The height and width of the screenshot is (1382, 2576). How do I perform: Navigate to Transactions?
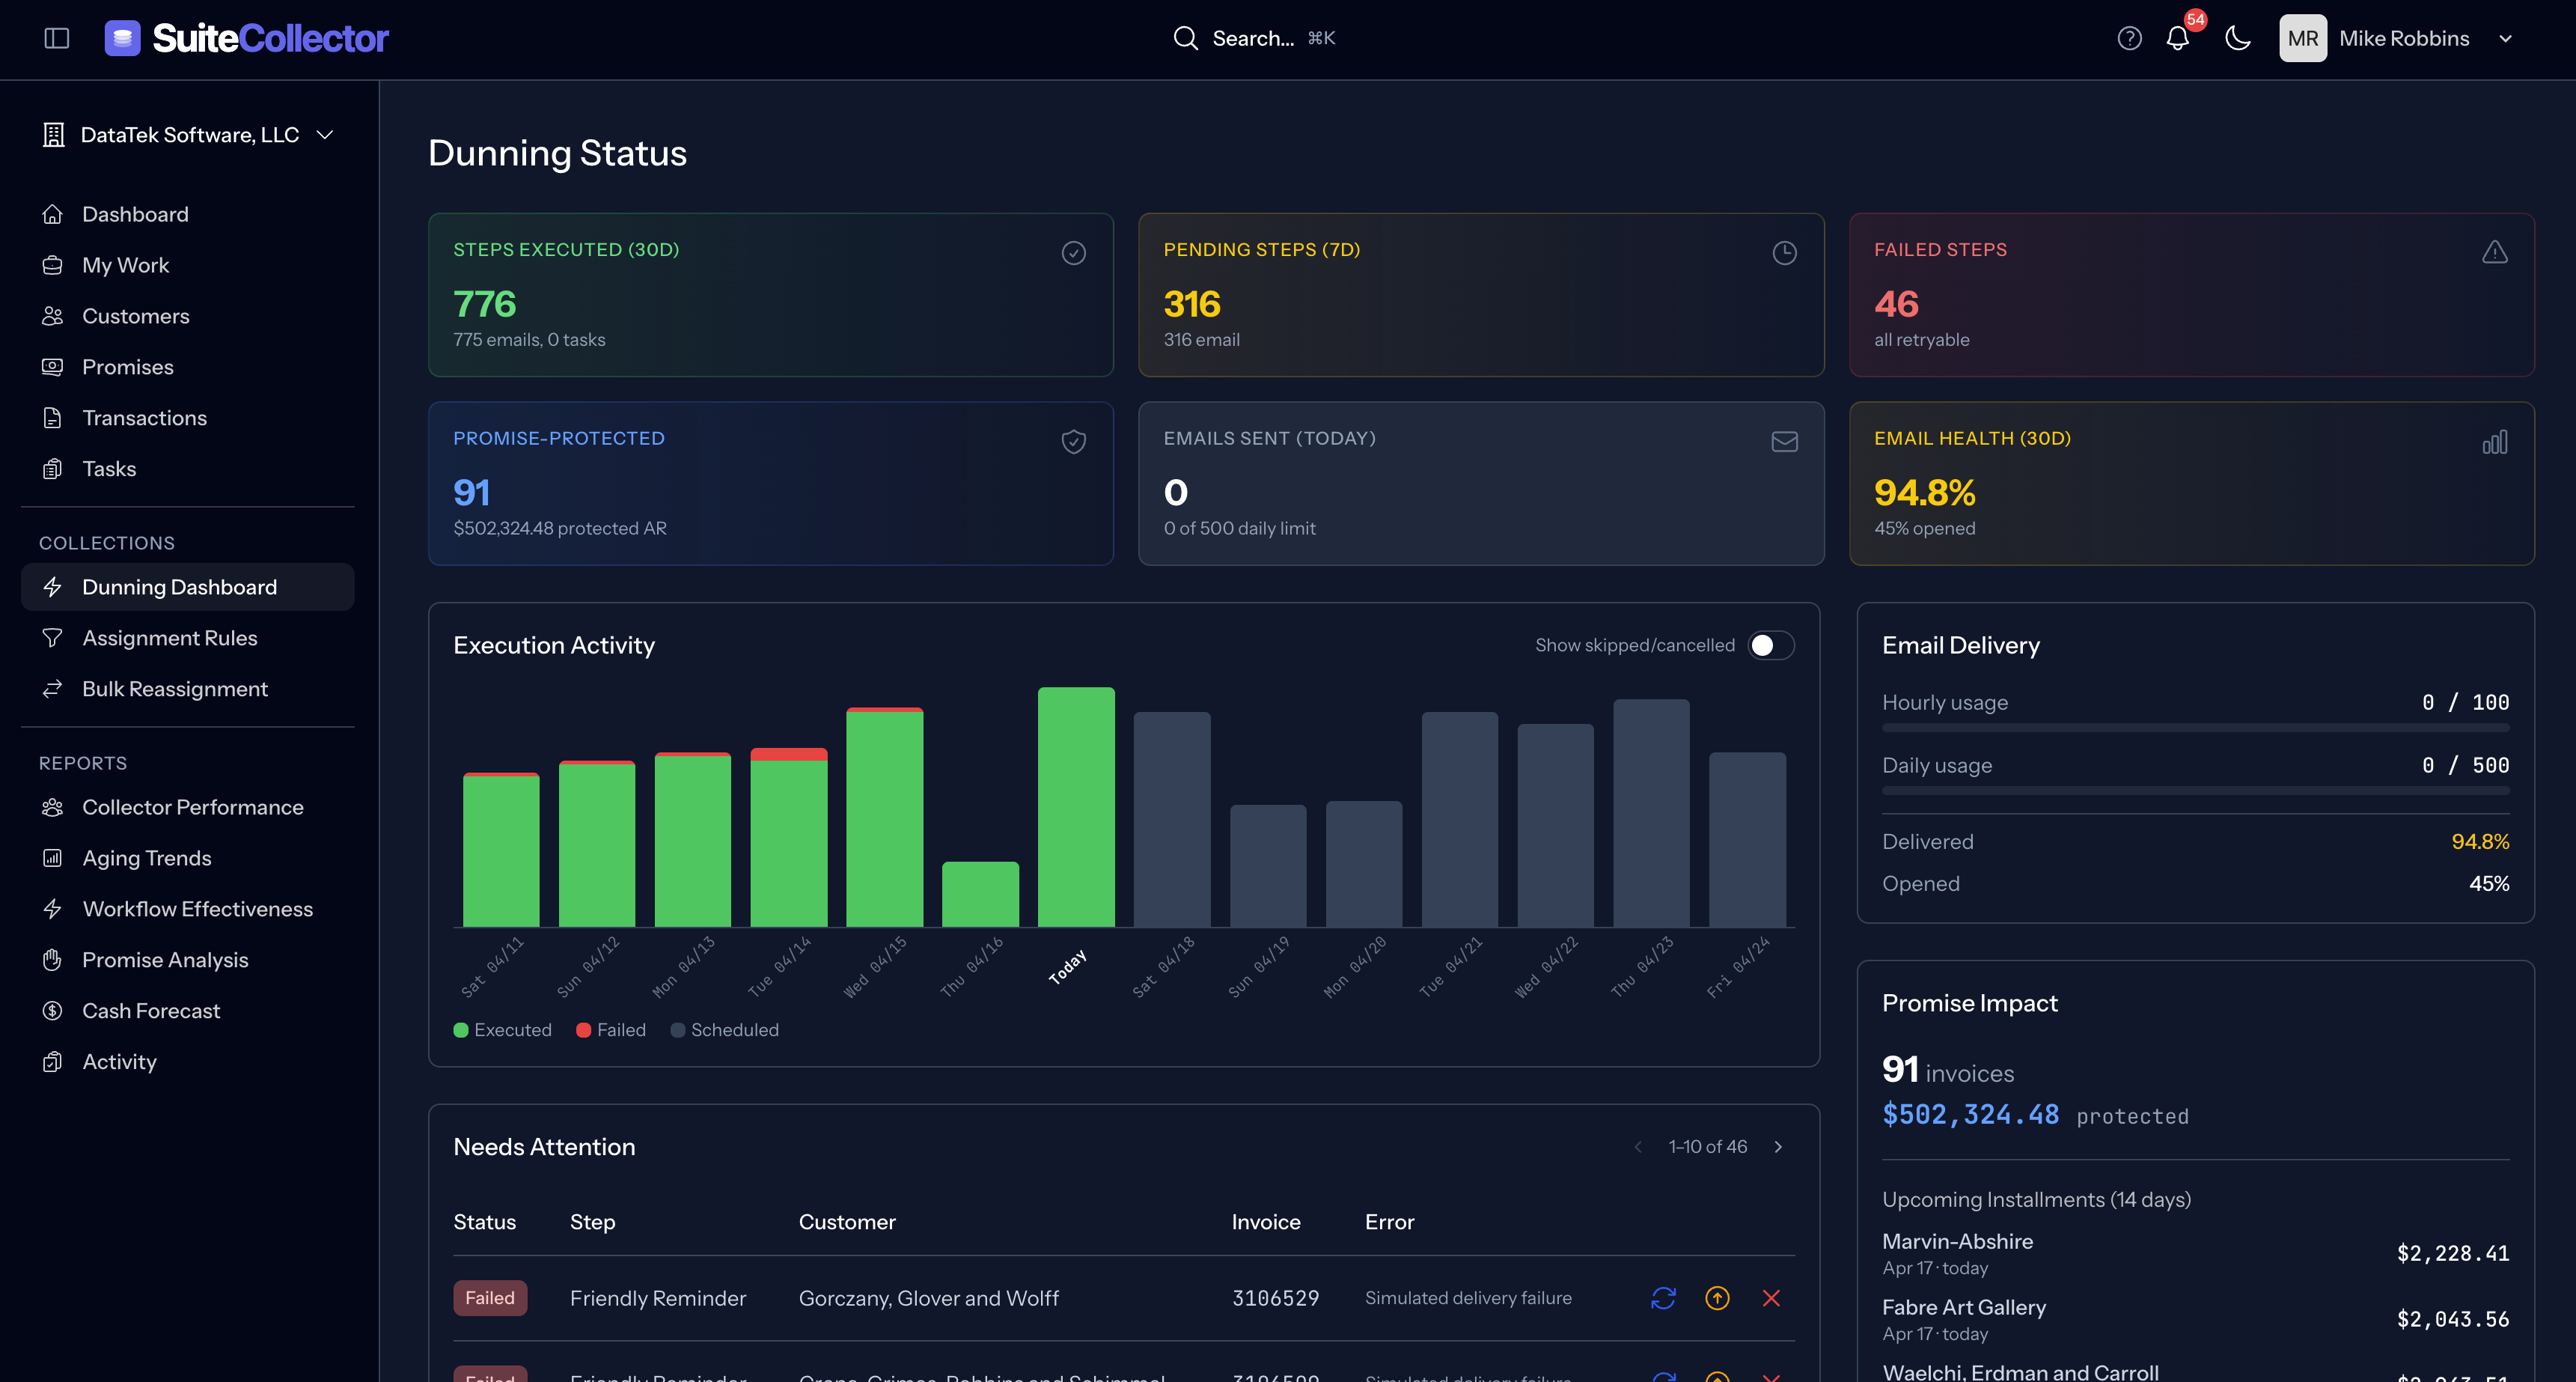pos(144,418)
